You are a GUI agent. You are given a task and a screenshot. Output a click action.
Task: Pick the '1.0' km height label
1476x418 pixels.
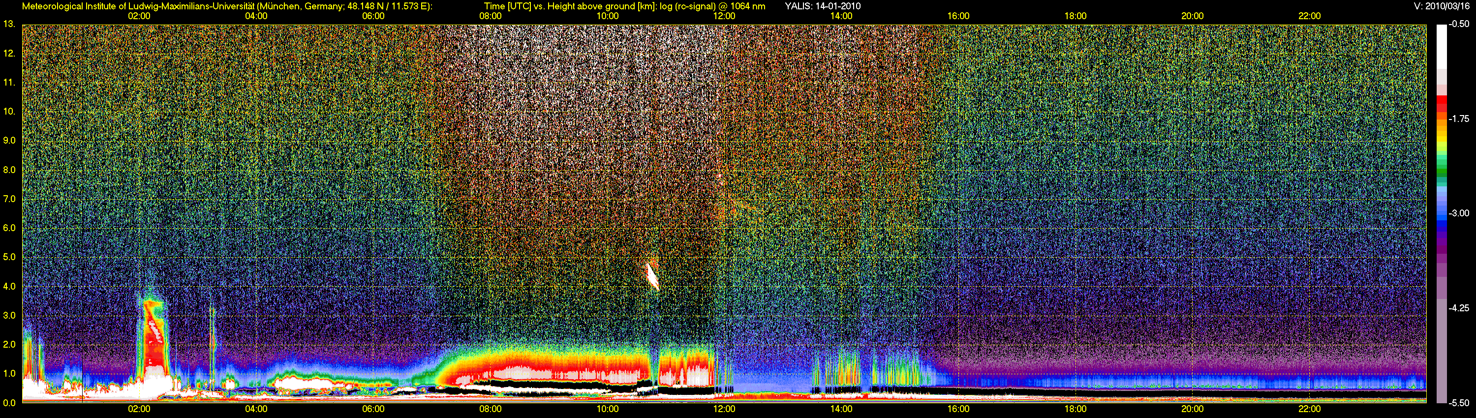click(x=9, y=373)
